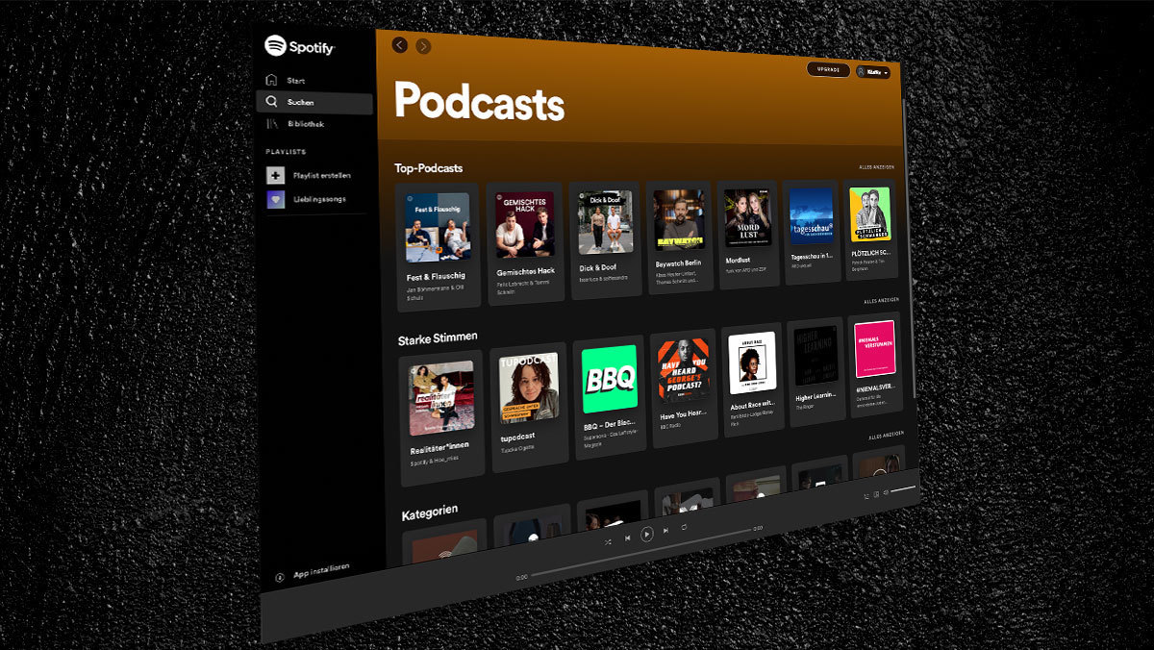The width and height of the screenshot is (1154, 650).
Task: Open the green BBQ podcast cover
Action: coord(611,379)
